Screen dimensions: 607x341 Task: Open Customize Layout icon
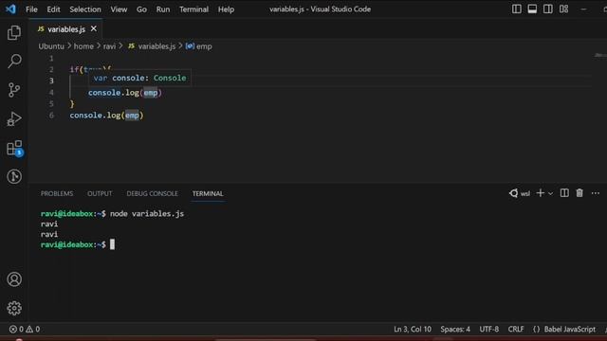[x=563, y=9]
